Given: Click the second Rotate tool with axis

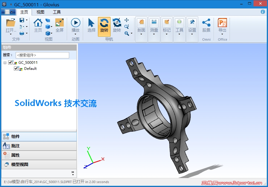Looking at the screenshot, I should (117, 23).
